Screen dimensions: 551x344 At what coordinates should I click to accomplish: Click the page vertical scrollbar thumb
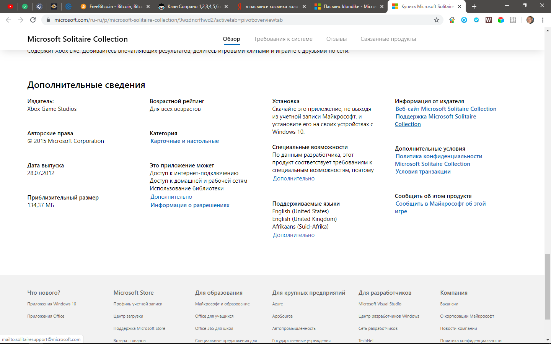coord(548,286)
